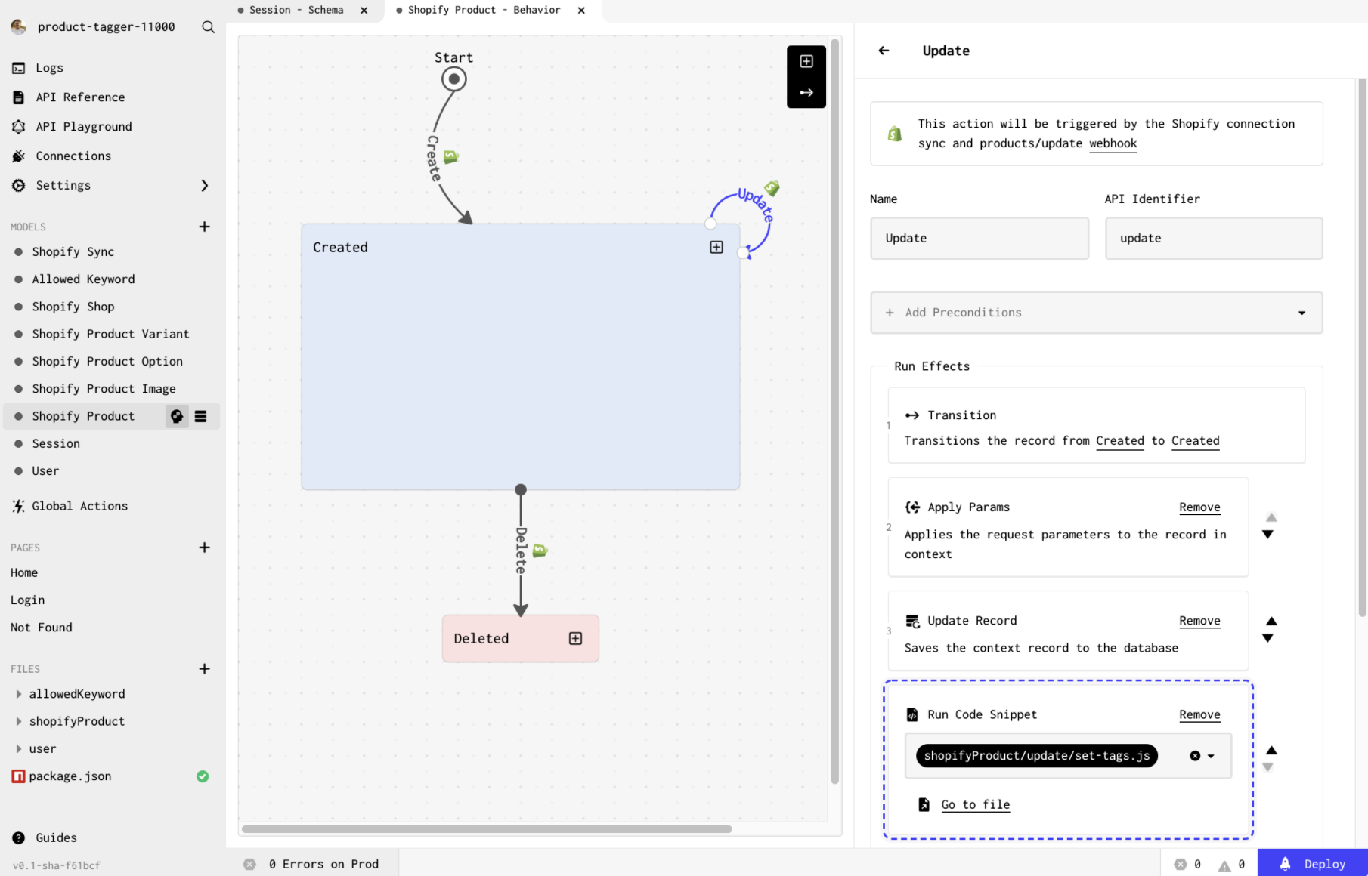
Task: Add a new page with plus icon
Action: 204,547
